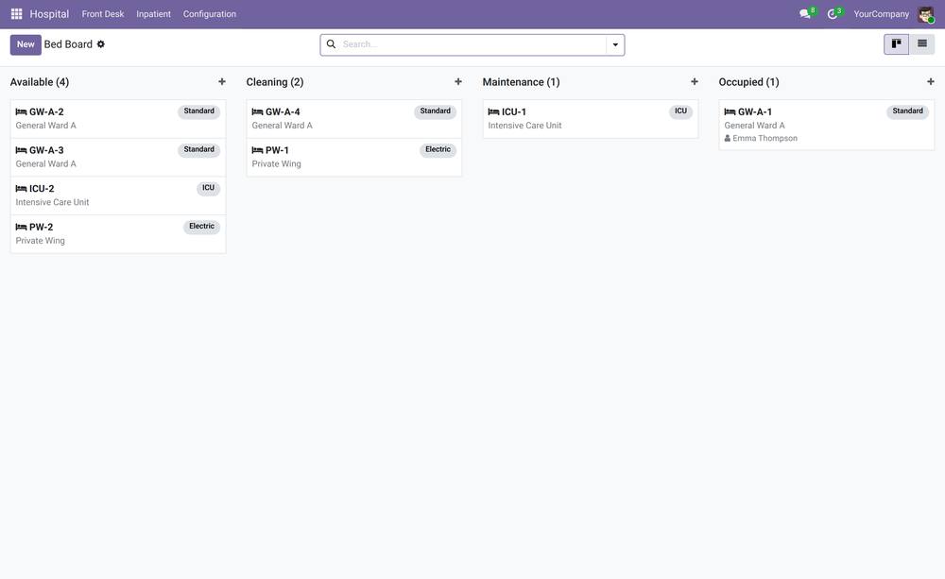Click the Electric tag on PW-1
The height and width of the screenshot is (579, 945).
(x=438, y=150)
